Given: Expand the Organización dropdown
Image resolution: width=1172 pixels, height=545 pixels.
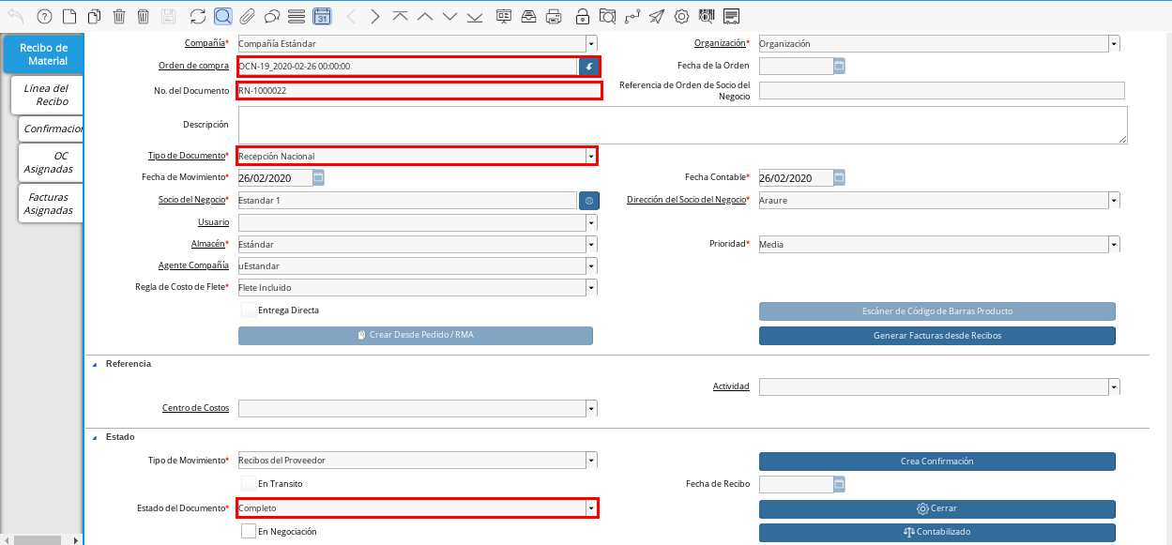Looking at the screenshot, I should click(x=1114, y=43).
